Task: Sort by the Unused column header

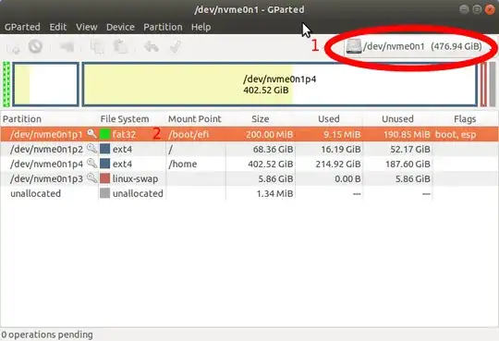Action: click(397, 119)
